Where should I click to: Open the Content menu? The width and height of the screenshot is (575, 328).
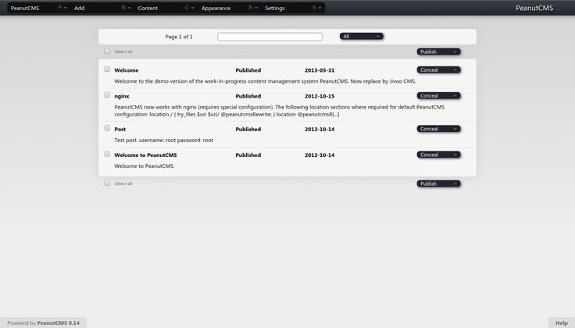tap(147, 8)
